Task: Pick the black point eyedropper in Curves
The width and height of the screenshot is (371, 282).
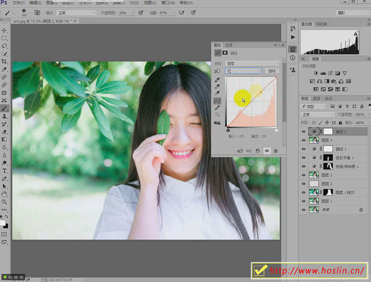Action: [x=217, y=80]
